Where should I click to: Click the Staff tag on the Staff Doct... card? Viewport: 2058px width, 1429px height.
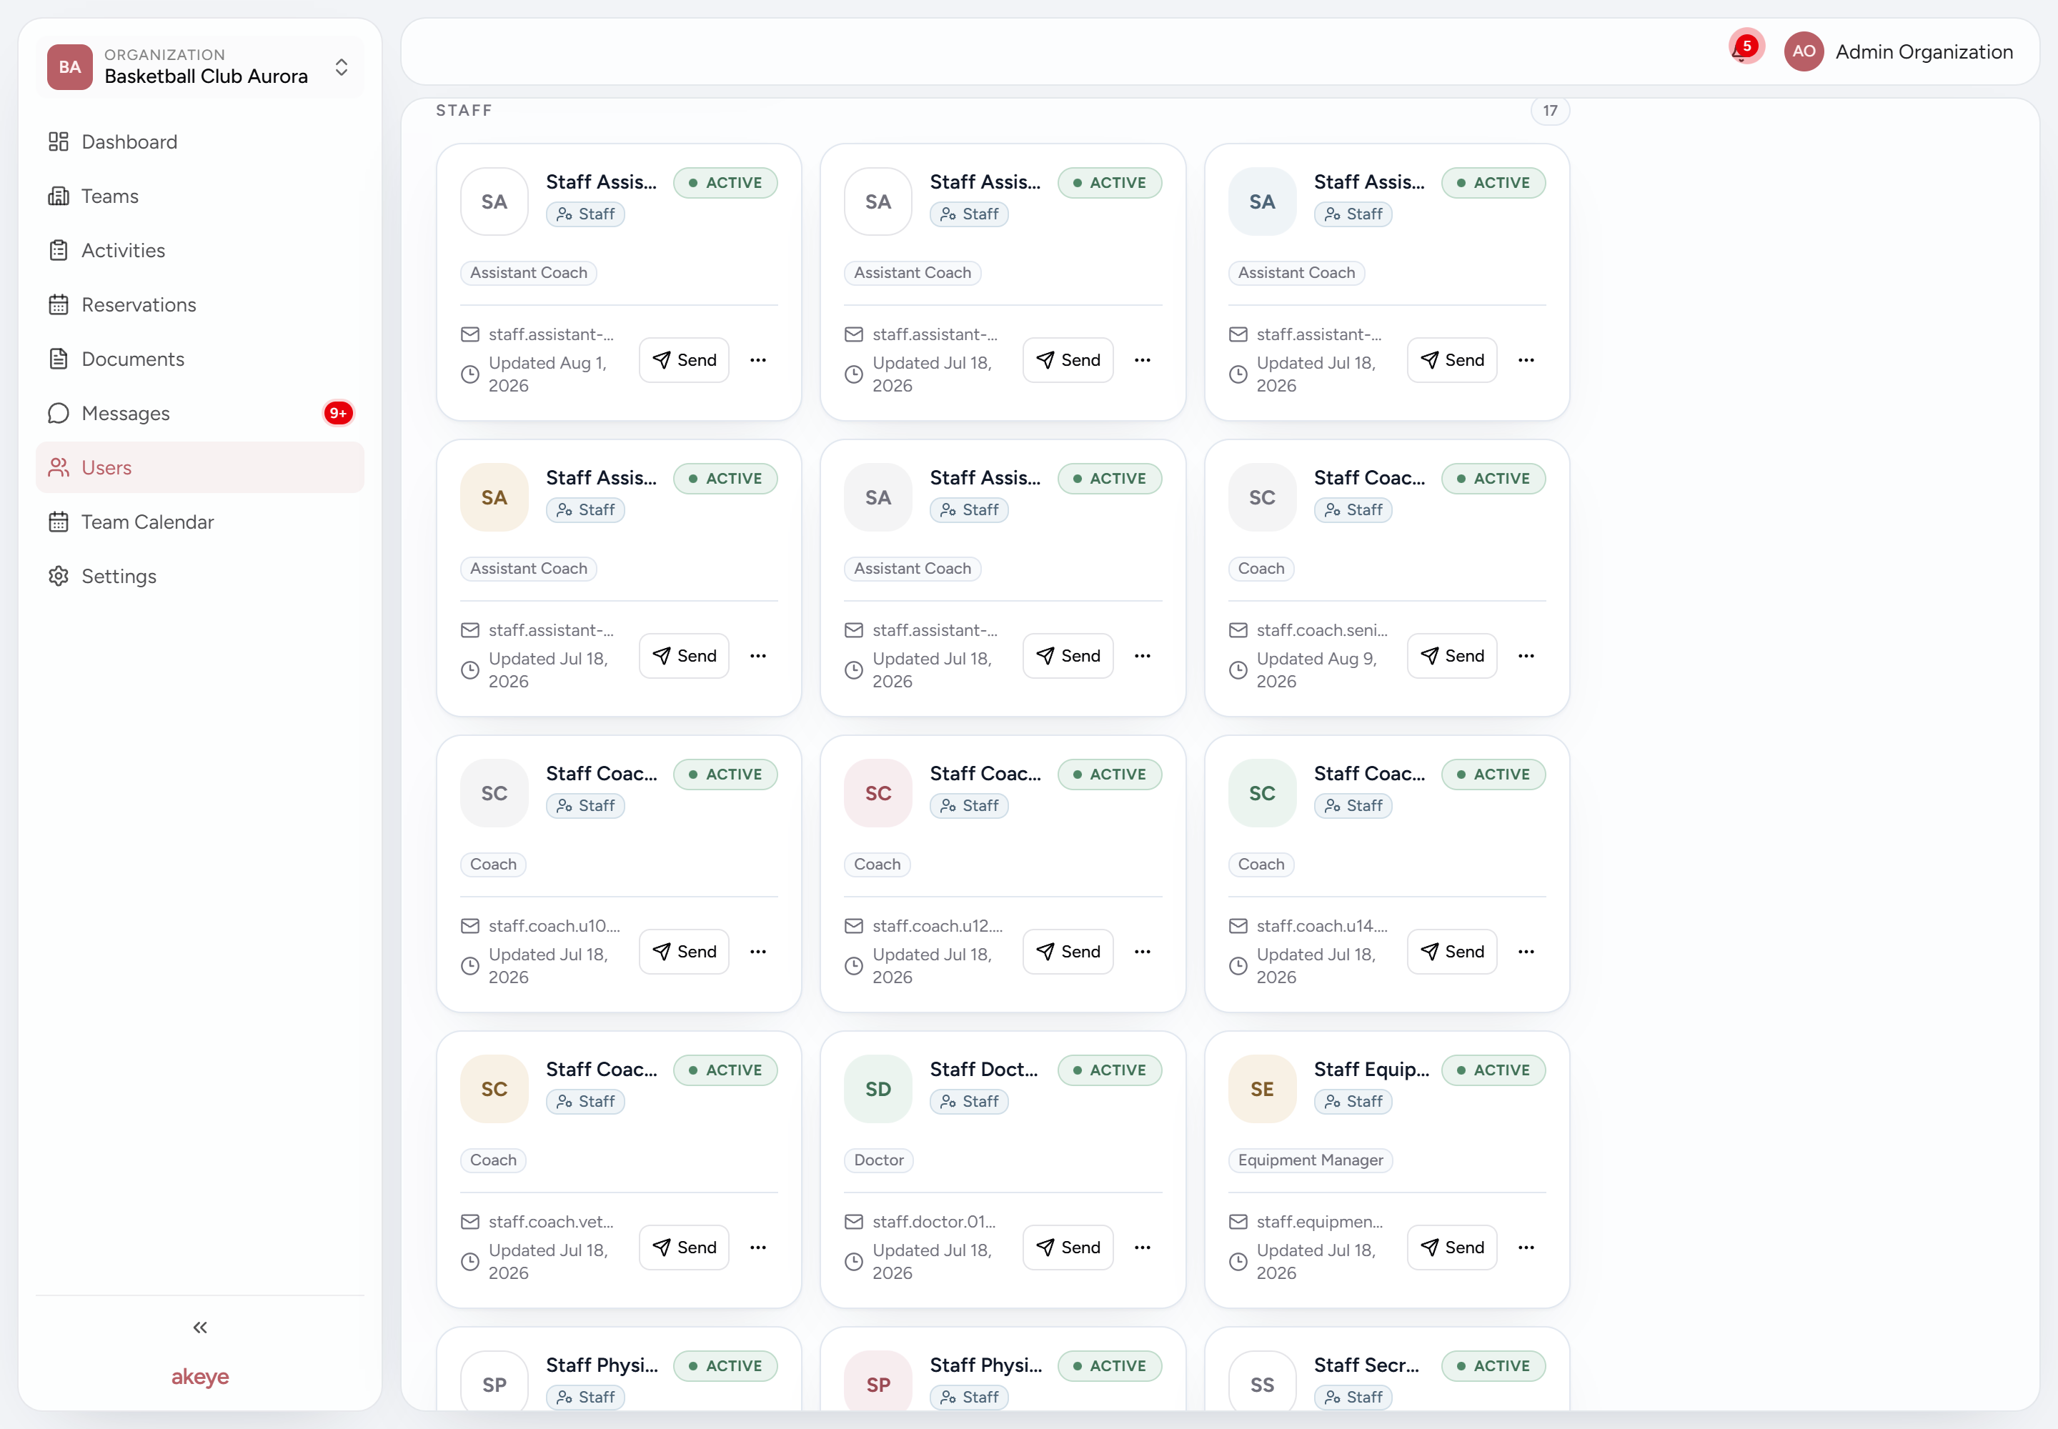pyautogui.click(x=969, y=1101)
